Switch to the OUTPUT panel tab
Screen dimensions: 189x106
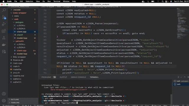[x=63, y=77]
